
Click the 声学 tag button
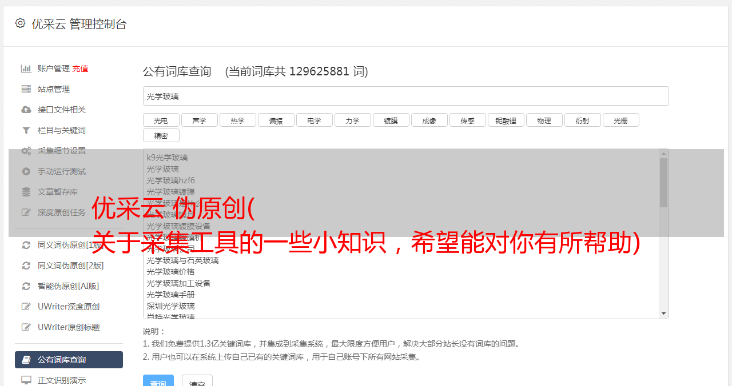point(199,120)
